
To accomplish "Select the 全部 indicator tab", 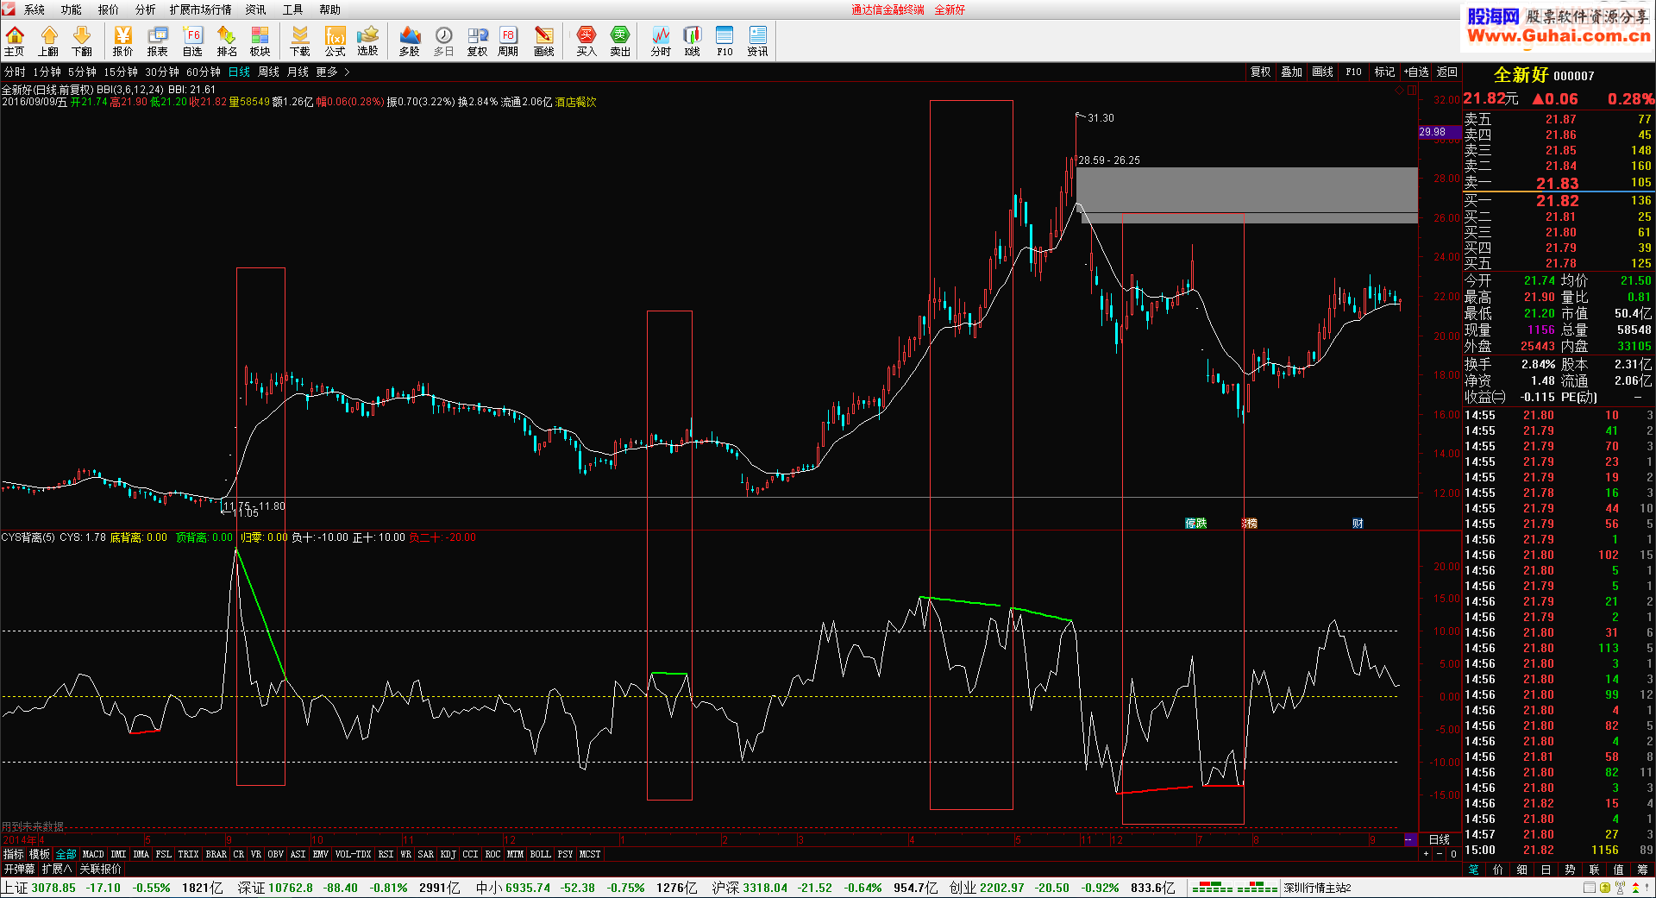I will (x=66, y=854).
